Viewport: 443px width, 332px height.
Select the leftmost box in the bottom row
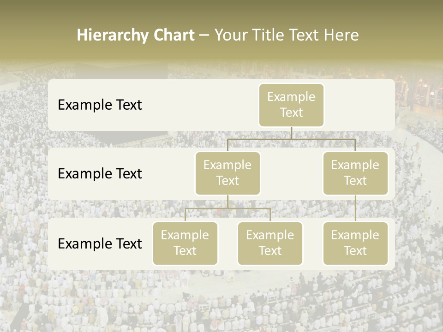(185, 243)
